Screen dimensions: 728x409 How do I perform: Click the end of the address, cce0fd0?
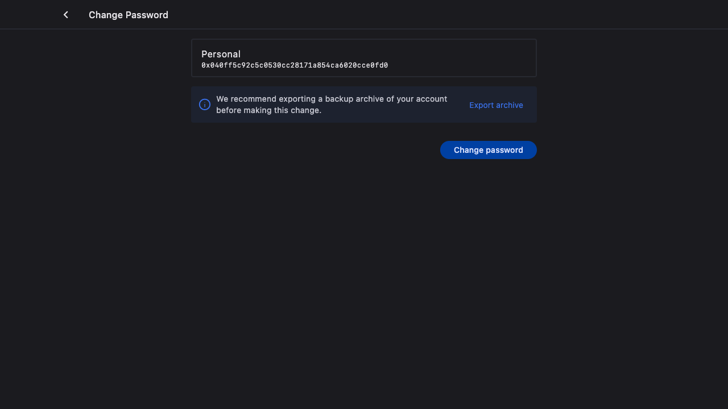click(x=372, y=65)
